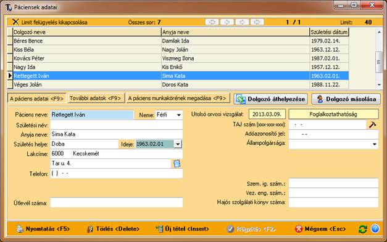This screenshot has width=387, height=242.
Task: Click Új tétel <Insert> button
Action: pos(182,229)
